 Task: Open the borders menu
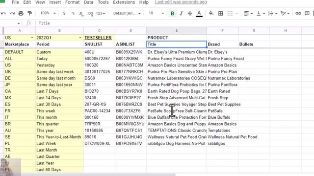[x=220, y=13]
